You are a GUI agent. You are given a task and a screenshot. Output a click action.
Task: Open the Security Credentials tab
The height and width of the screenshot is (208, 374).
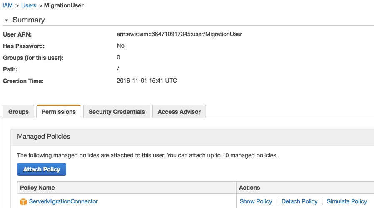117,112
